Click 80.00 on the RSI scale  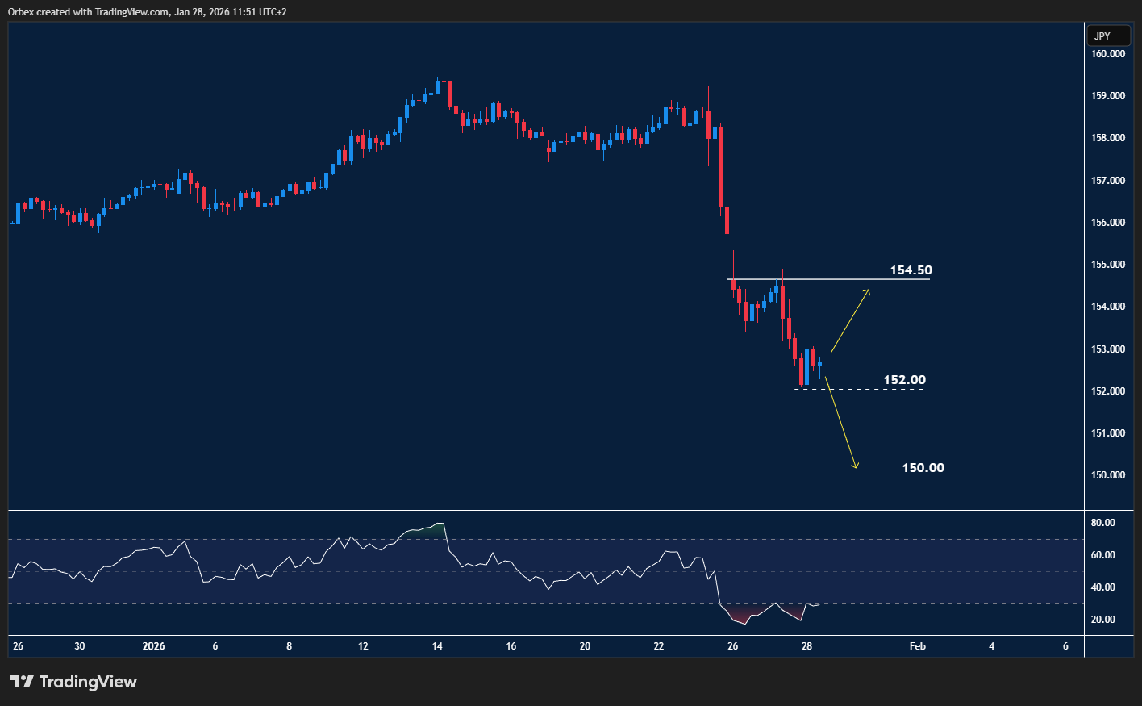coord(1102,523)
